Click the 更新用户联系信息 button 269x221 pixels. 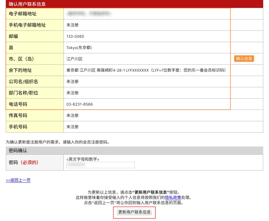click(134, 212)
